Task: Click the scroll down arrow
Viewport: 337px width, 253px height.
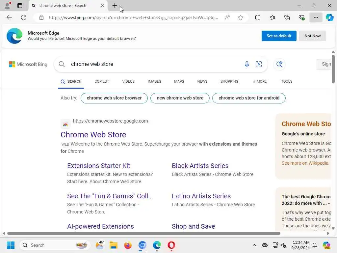Action: click(x=333, y=229)
